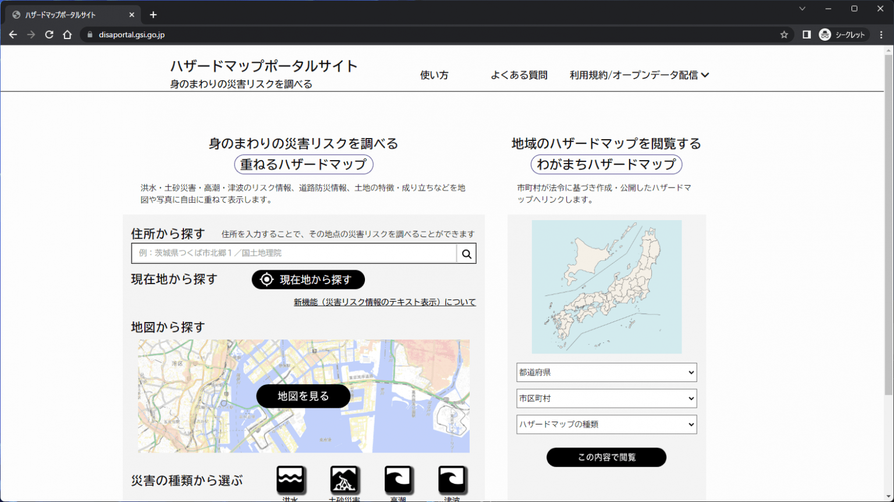Expand the 市区町村 municipality dropdown
Screen dimensions: 894x502
(x=606, y=398)
